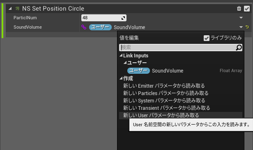This screenshot has width=253, height=150.
Task: Click the SoundVolume parameter label on the left
Action: (x=28, y=27)
